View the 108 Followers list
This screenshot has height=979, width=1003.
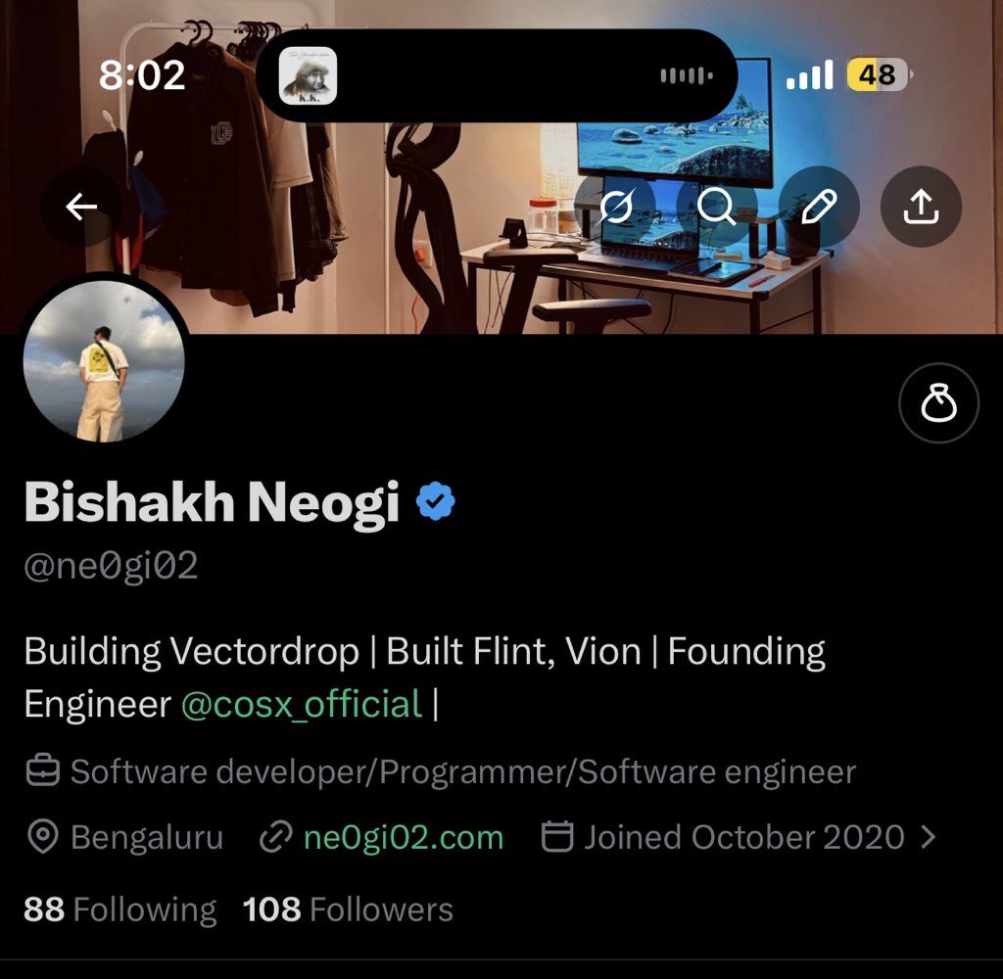[348, 909]
